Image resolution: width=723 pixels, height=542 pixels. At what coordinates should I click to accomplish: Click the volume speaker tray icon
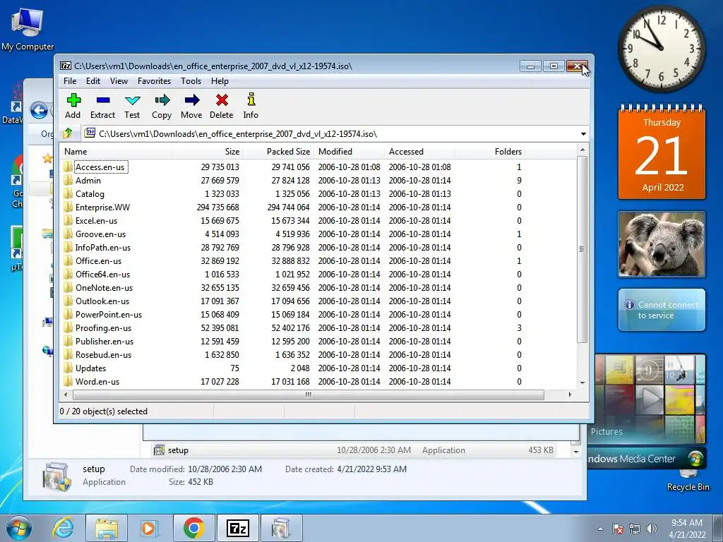[x=652, y=529]
